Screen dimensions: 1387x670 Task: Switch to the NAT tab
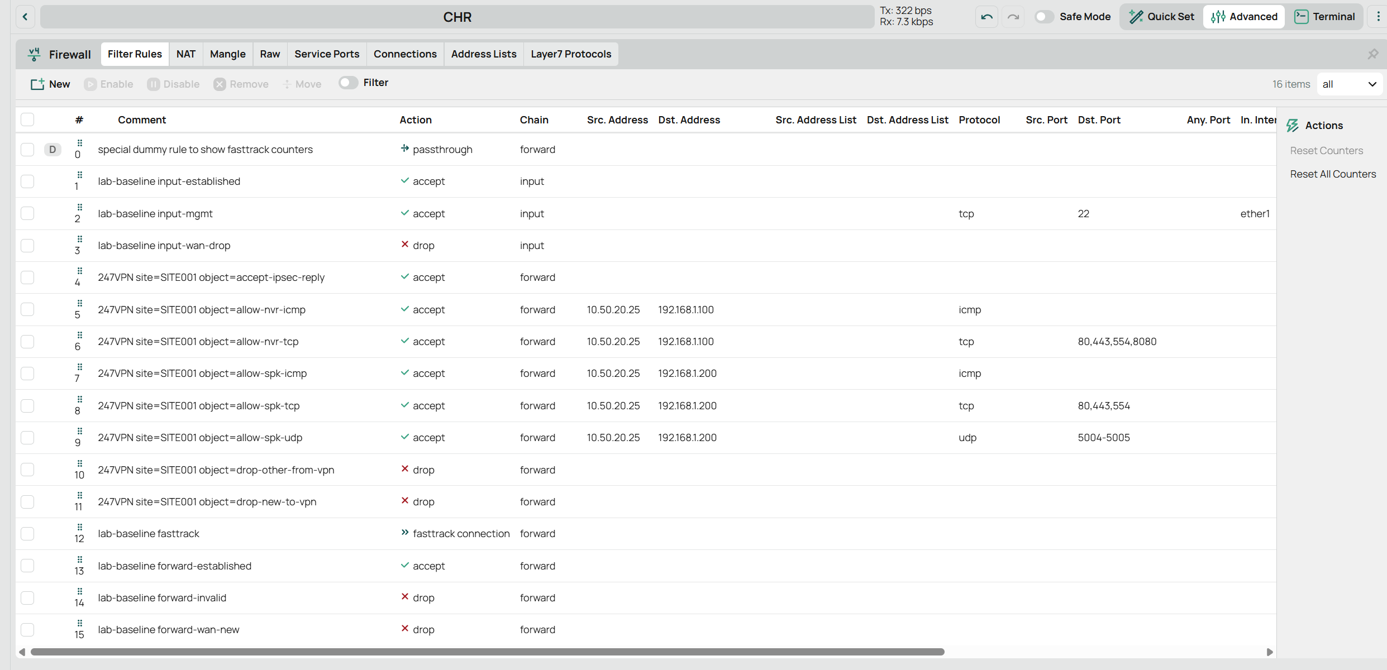click(186, 54)
